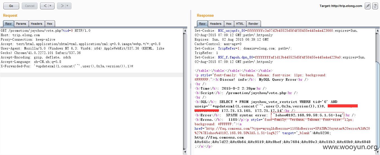The image size is (380, 155).
Task: Click the Cancel button
Action: click(x=29, y=6)
